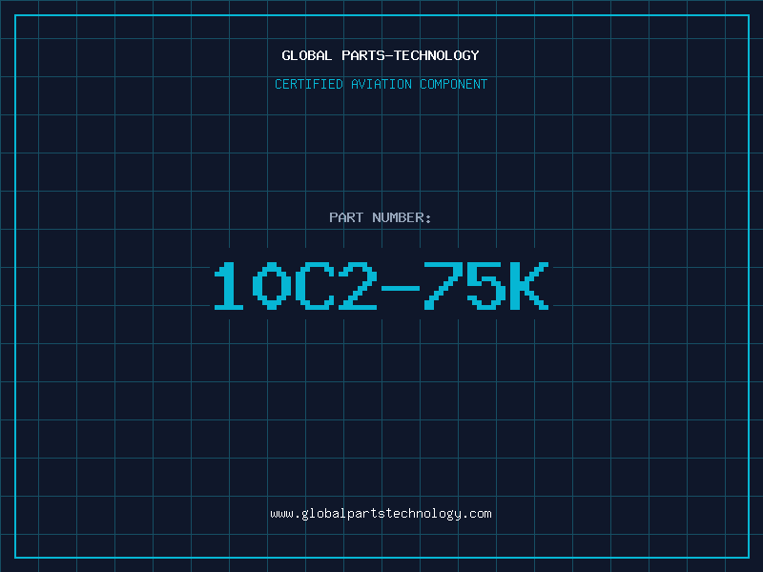Image resolution: width=763 pixels, height=572 pixels.
Task: Click the word TECHNOLOGY in the header
Action: (x=437, y=55)
